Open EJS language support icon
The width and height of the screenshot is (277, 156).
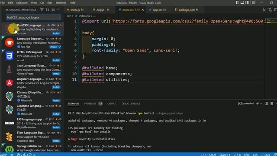[10, 123]
